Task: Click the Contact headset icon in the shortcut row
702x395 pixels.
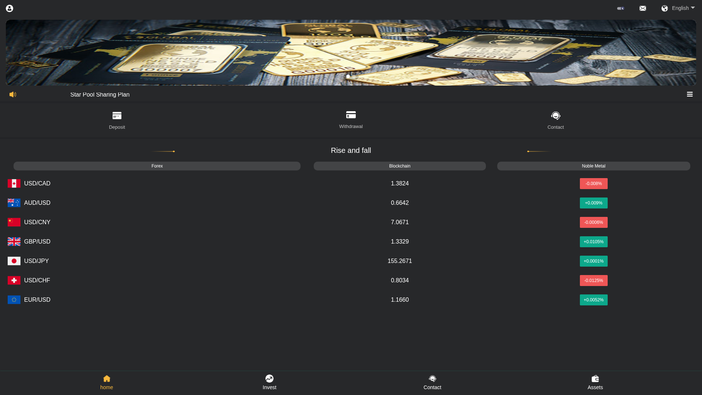Action: [x=556, y=116]
